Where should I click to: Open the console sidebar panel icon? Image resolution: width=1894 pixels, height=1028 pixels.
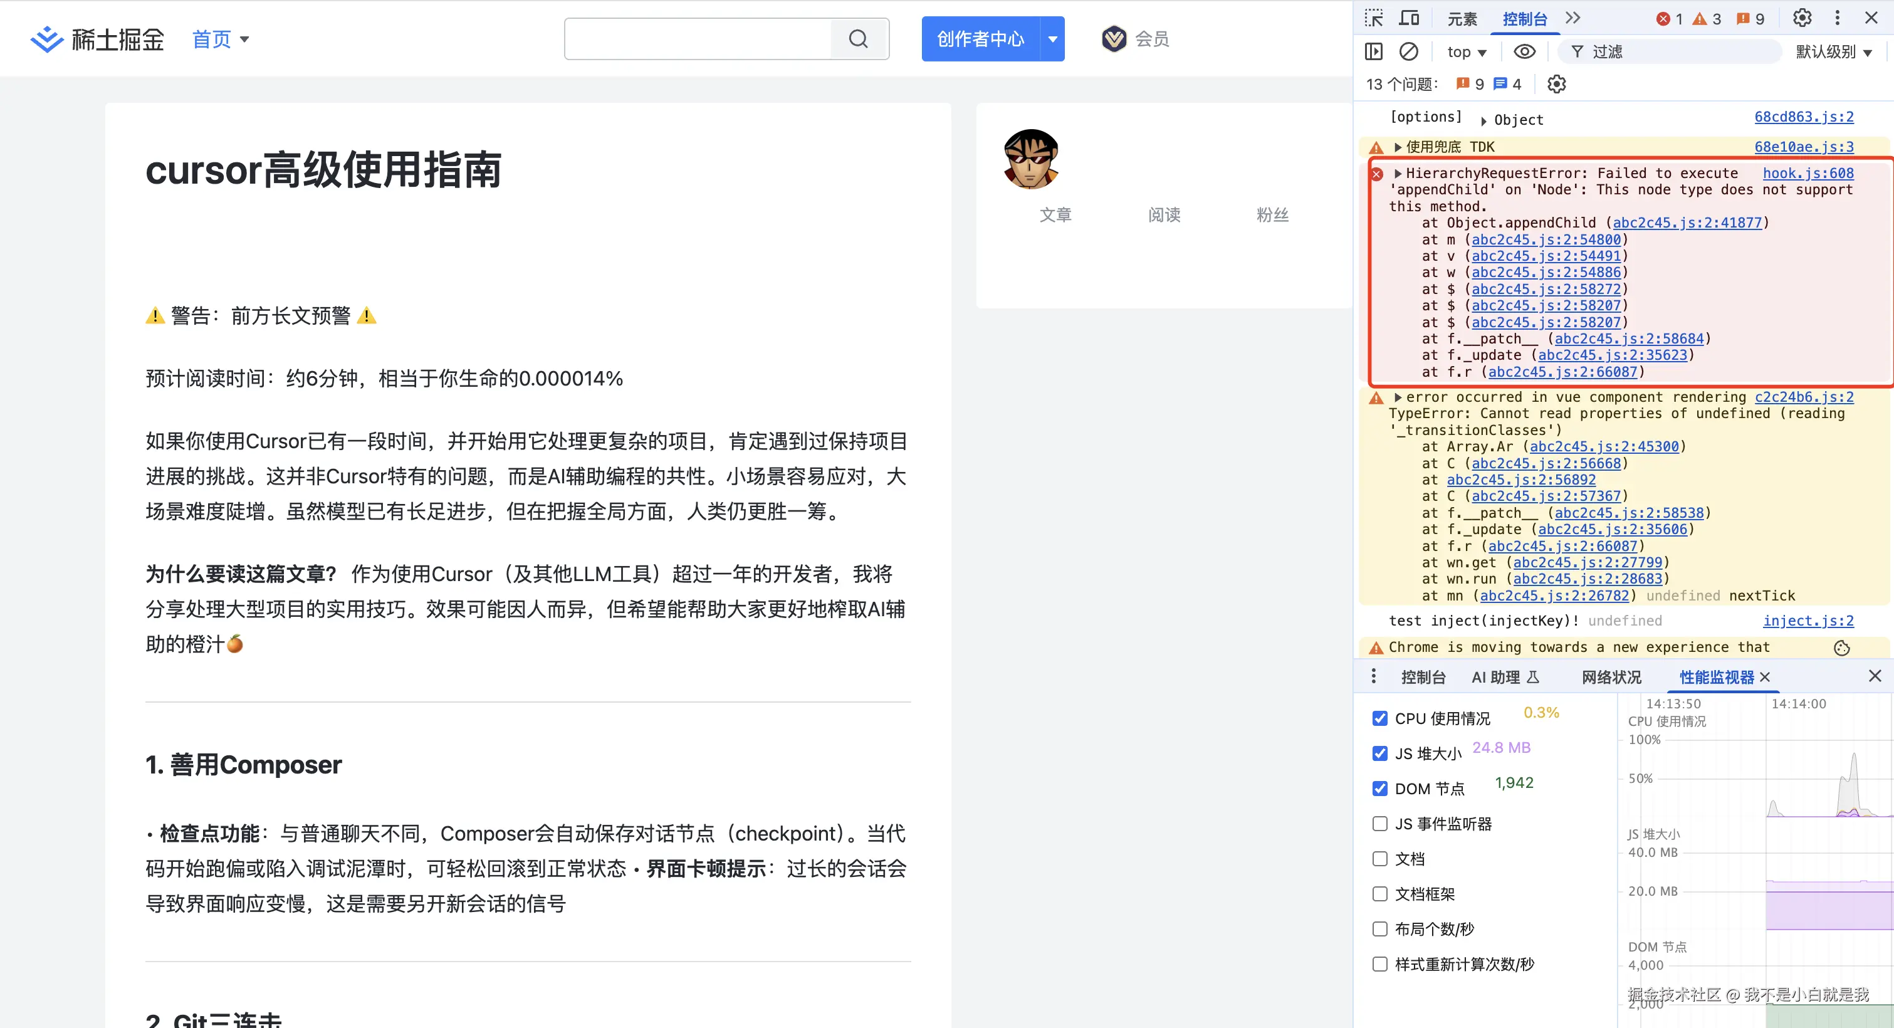[x=1374, y=51]
